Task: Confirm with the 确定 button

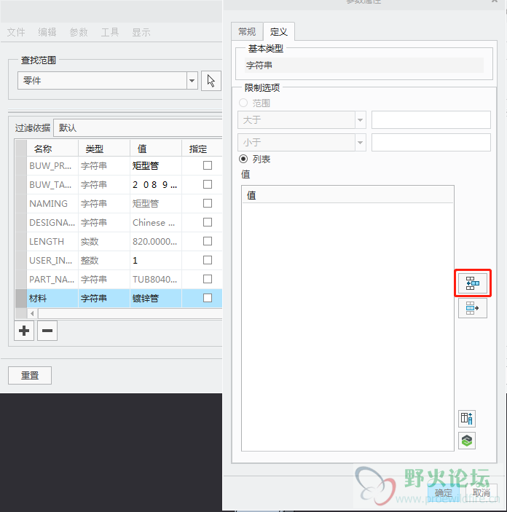Action: pyautogui.click(x=444, y=493)
